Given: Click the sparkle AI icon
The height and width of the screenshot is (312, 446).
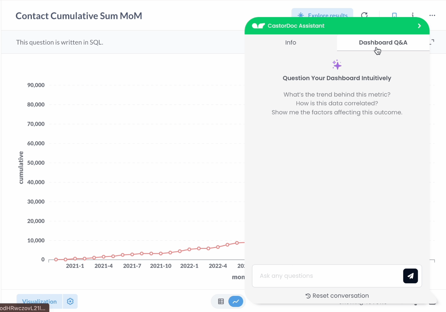Looking at the screenshot, I should click(x=337, y=65).
